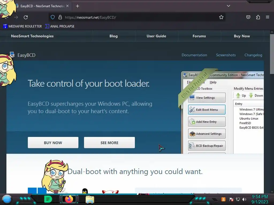The width and height of the screenshot is (274, 205).
Task: Reload the page with the refresh icon
Action: click(26, 17)
